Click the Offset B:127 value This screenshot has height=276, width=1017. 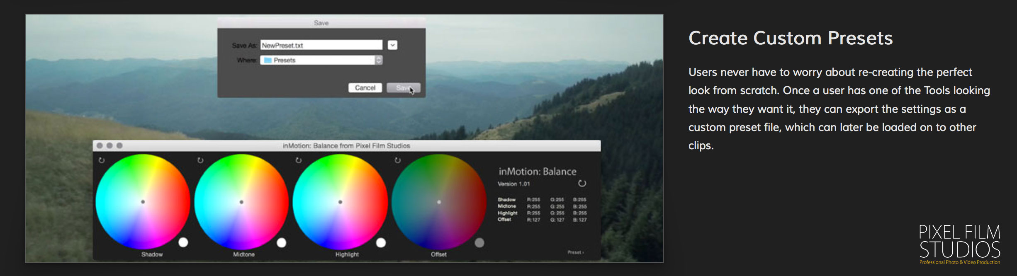[580, 220]
